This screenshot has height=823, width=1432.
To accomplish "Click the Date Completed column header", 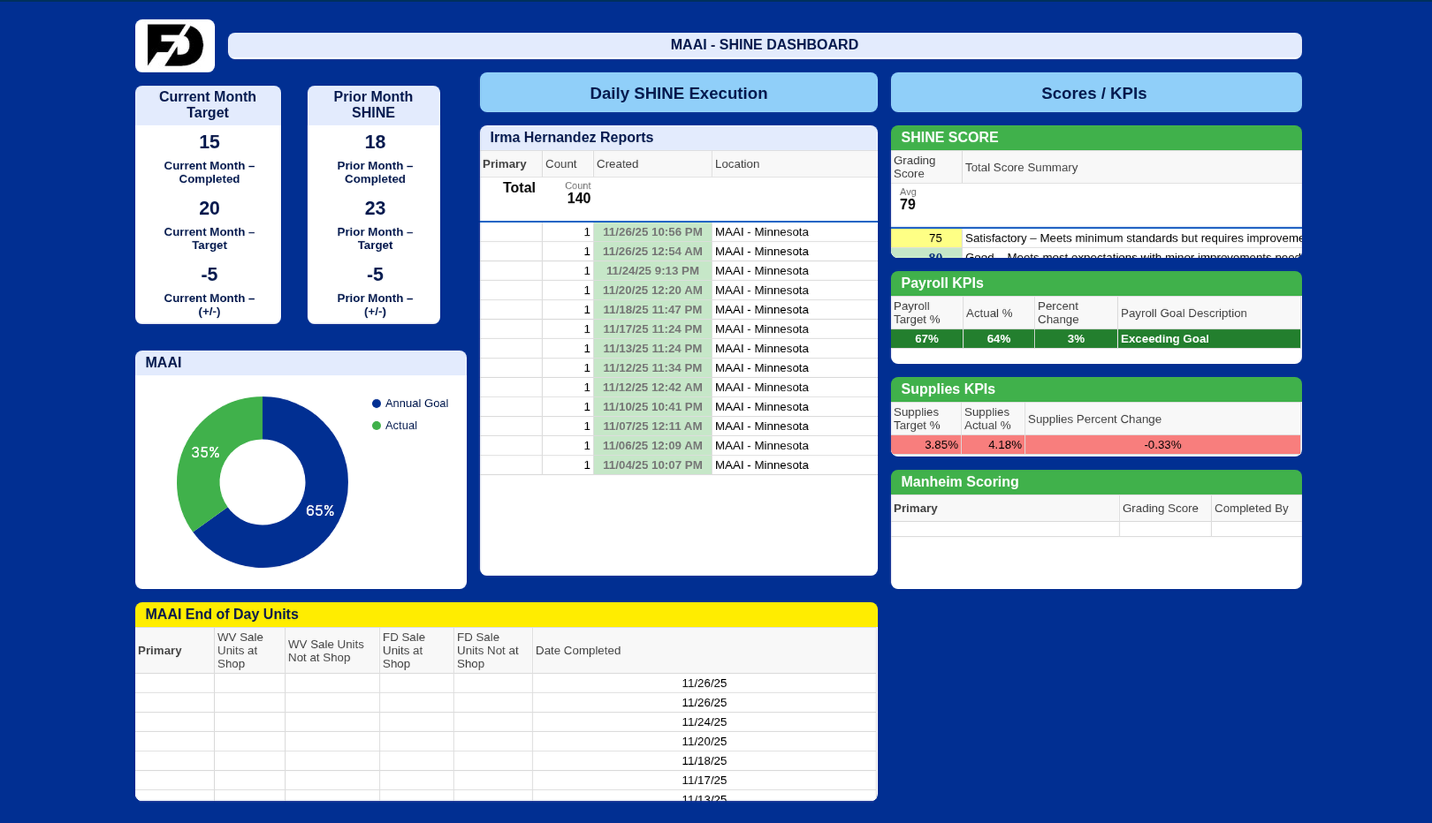I will pos(577,650).
